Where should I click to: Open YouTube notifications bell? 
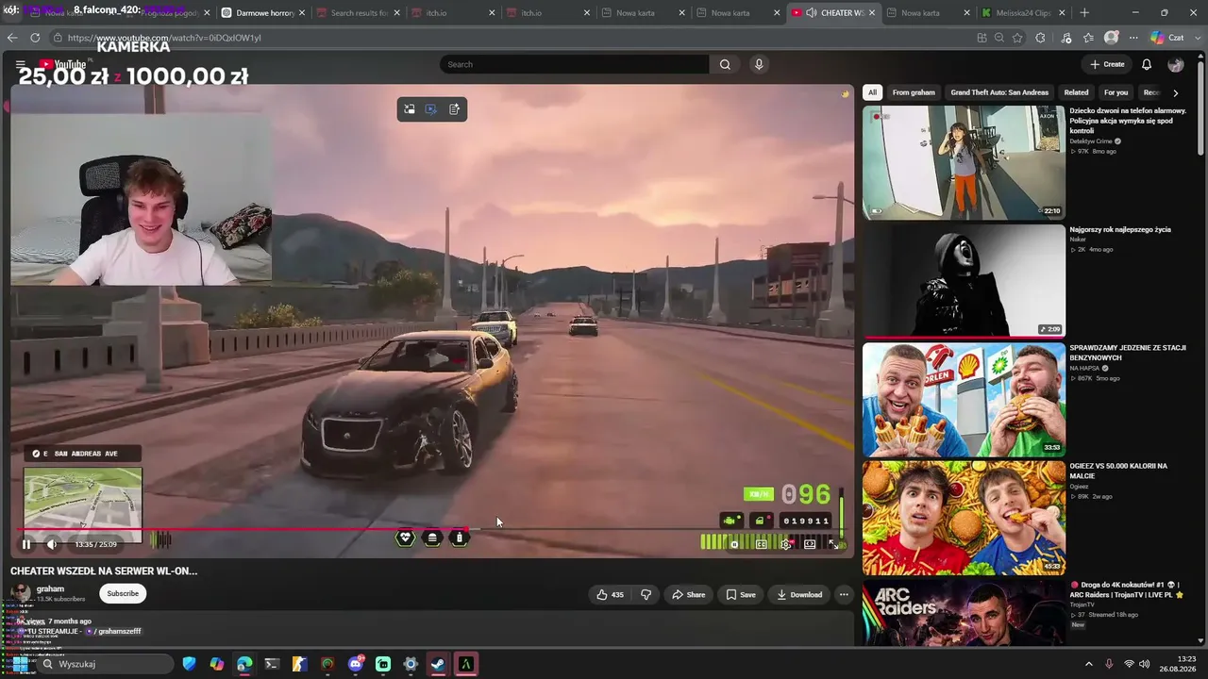1147,64
